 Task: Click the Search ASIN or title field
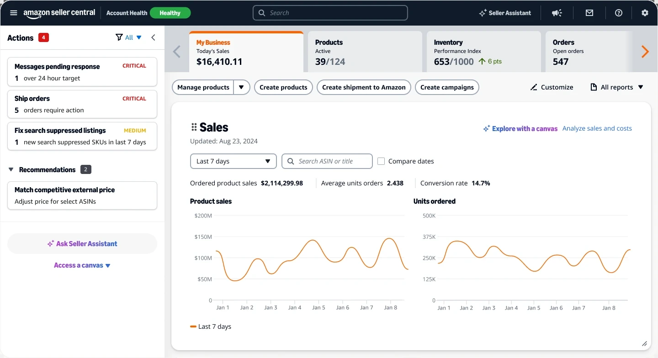[x=327, y=161]
